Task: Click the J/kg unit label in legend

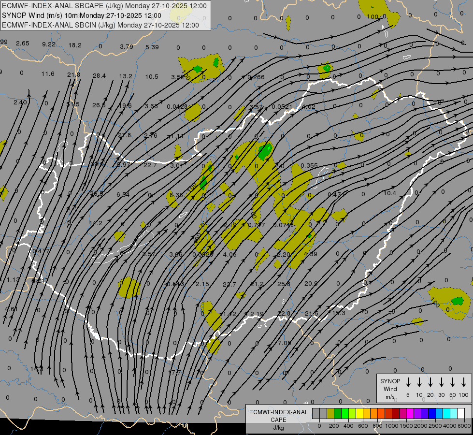Action: pyautogui.click(x=278, y=428)
